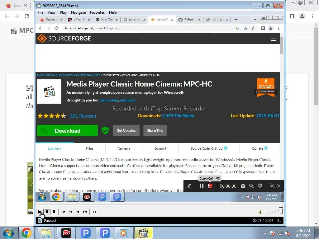The image size is (319, 239).
Task: Close the 'Dow' tab in background Chrome
Action: click(x=26, y=5)
